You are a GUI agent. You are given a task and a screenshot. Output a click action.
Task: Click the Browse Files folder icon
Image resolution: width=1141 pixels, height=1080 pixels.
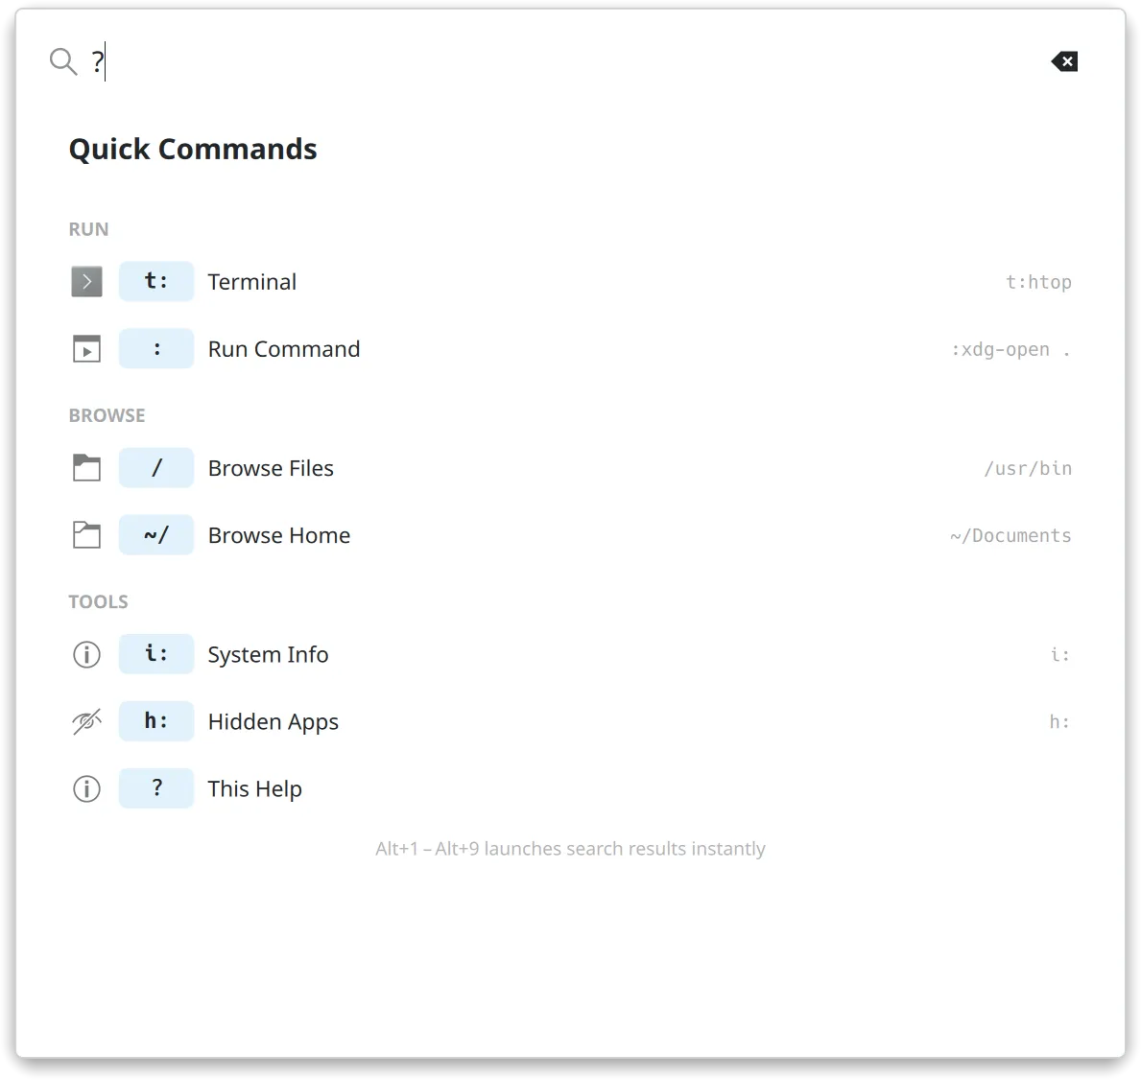tap(86, 468)
